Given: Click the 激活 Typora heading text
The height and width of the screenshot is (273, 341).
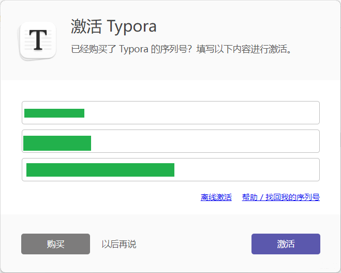Looking at the screenshot, I should tap(113, 26).
